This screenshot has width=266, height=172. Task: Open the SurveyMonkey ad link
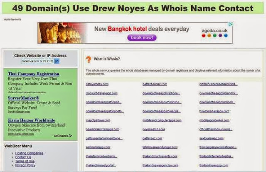23,98
